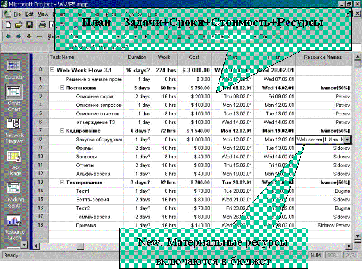This screenshot has height=272, width=362.
Task: Click the Work column header
Action: (165, 59)
